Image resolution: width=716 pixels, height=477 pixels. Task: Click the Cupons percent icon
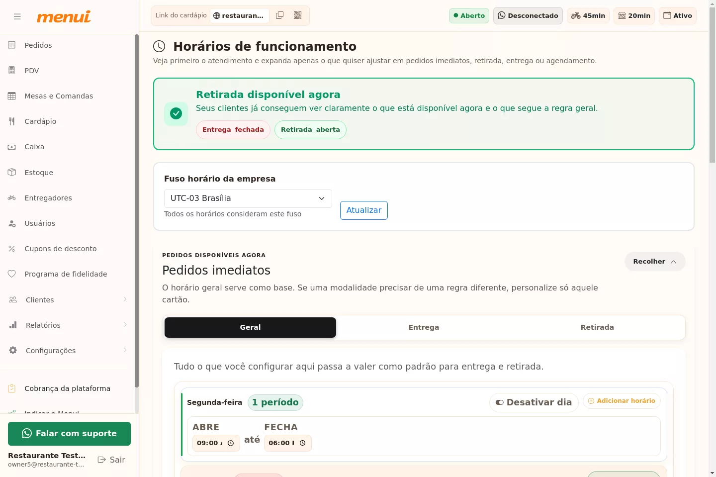pos(12,249)
